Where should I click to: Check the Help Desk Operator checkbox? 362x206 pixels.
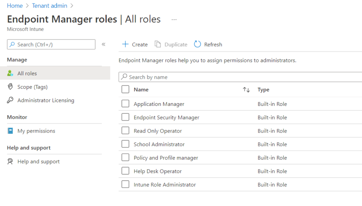pyautogui.click(x=125, y=171)
